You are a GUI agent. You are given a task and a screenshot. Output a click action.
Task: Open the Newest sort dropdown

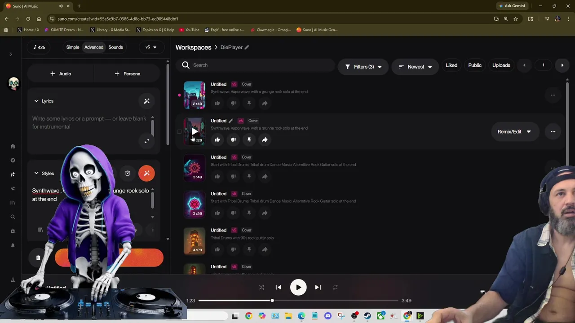click(x=415, y=67)
